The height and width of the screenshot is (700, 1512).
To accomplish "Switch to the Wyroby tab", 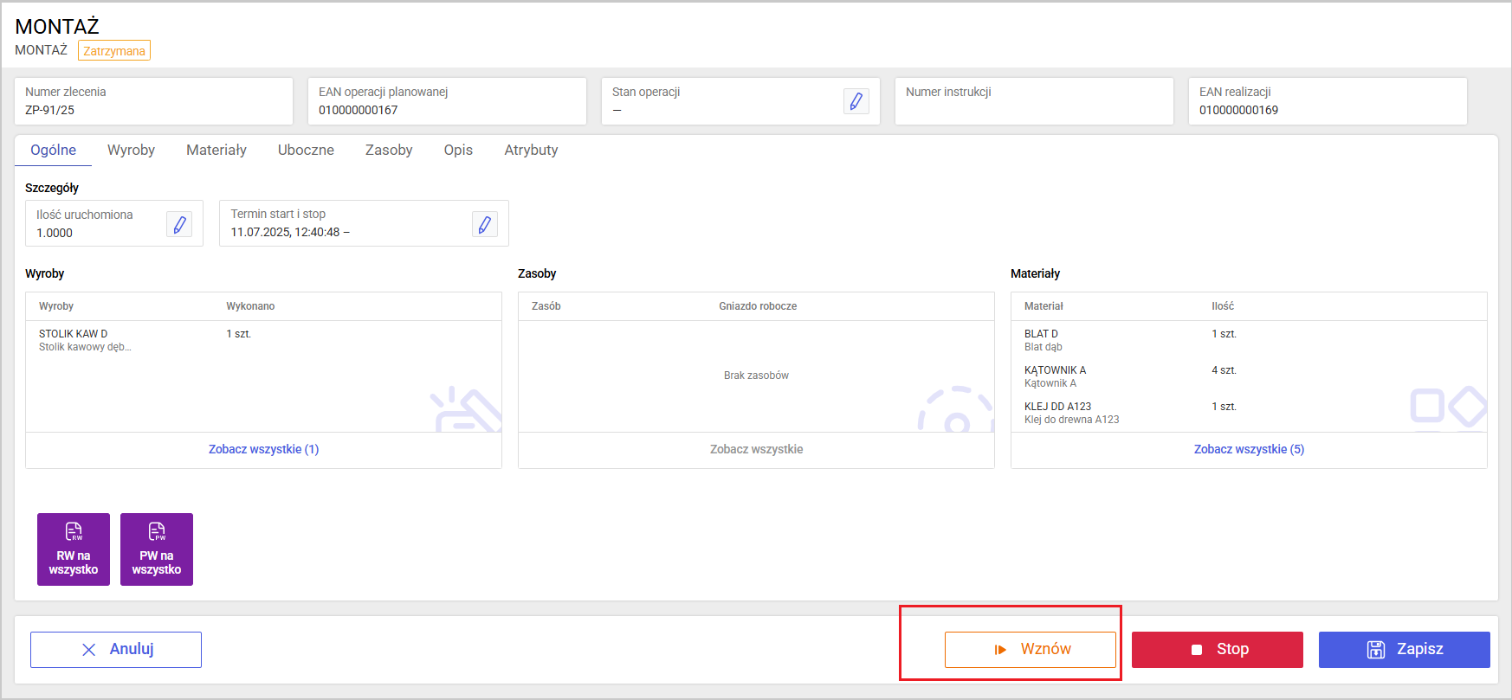I will click(x=131, y=151).
